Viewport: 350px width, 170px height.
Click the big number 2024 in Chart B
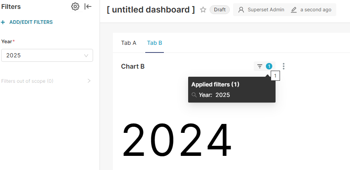click(x=177, y=140)
